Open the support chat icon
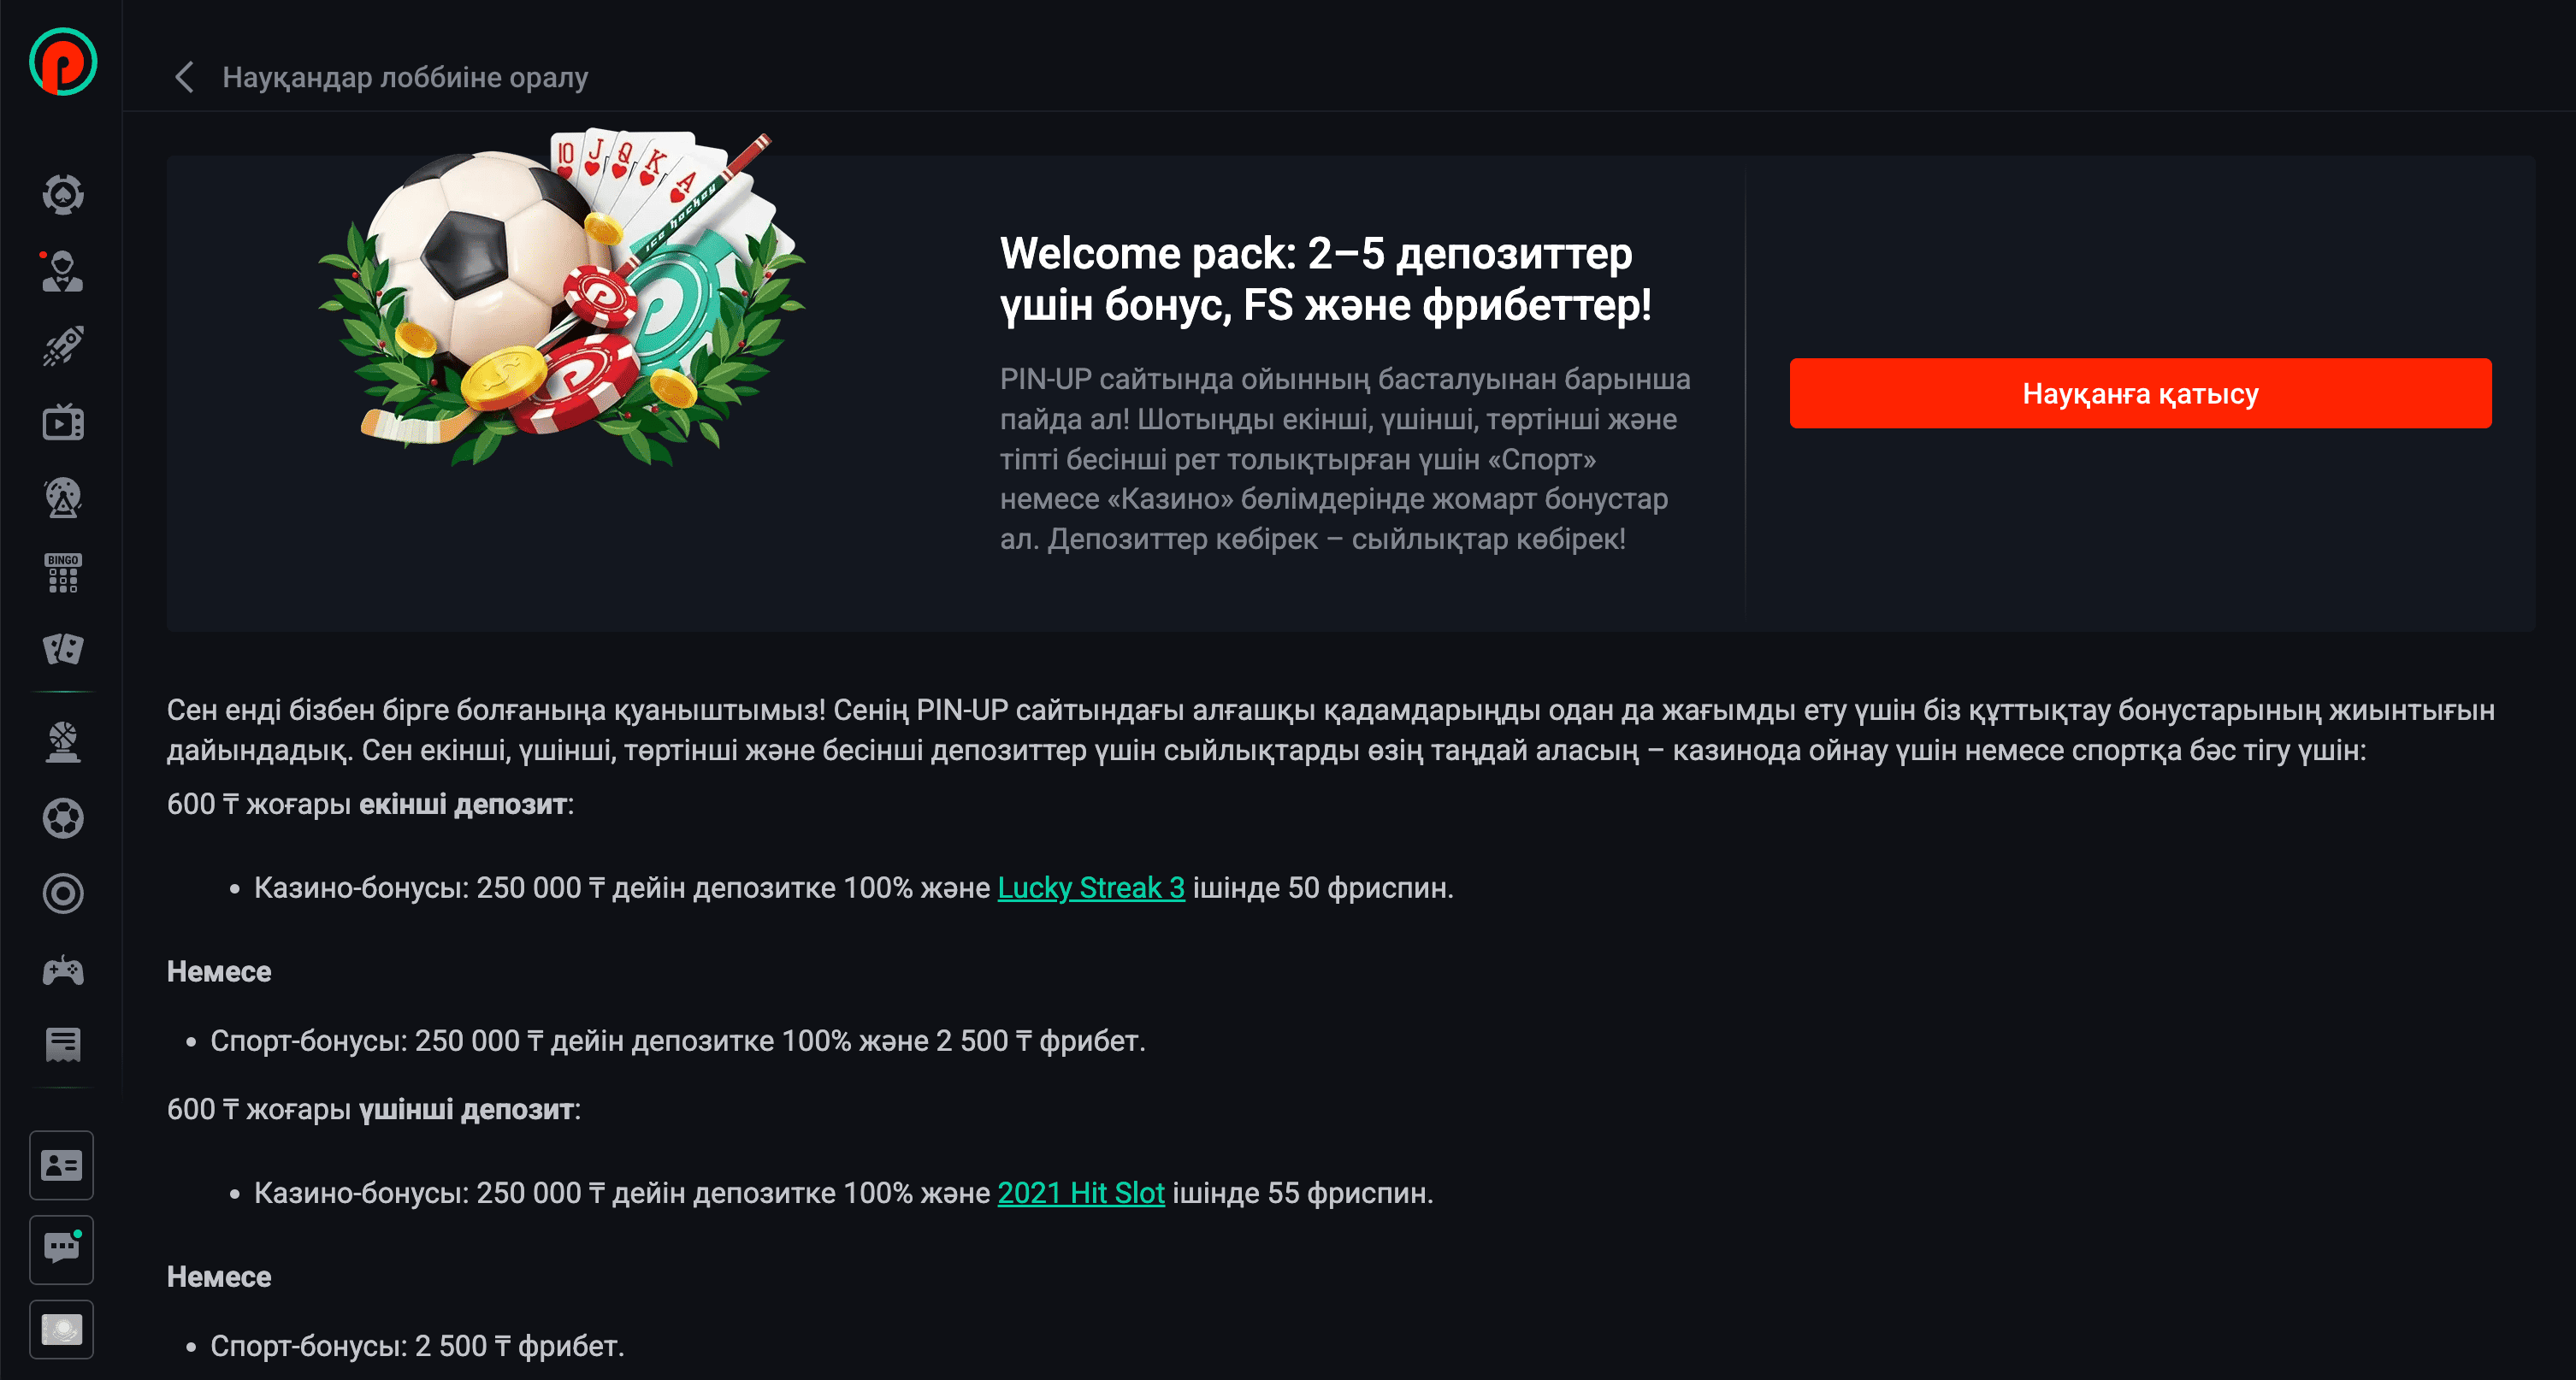Image resolution: width=2576 pixels, height=1380 pixels. (x=62, y=1249)
